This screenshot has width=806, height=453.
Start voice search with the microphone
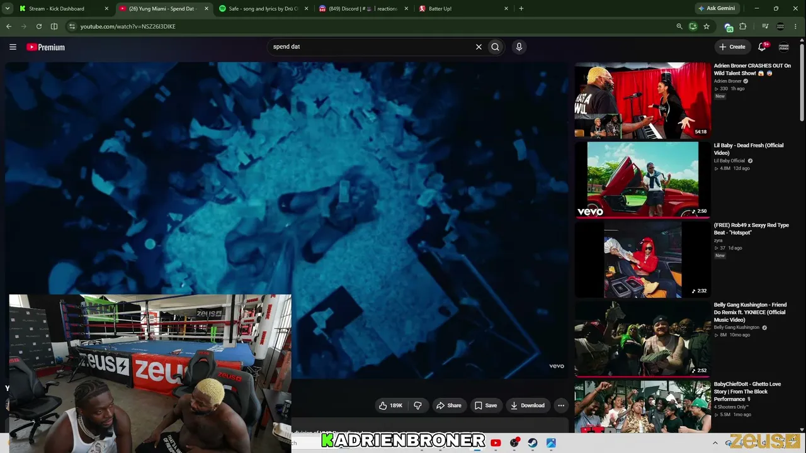click(x=519, y=47)
